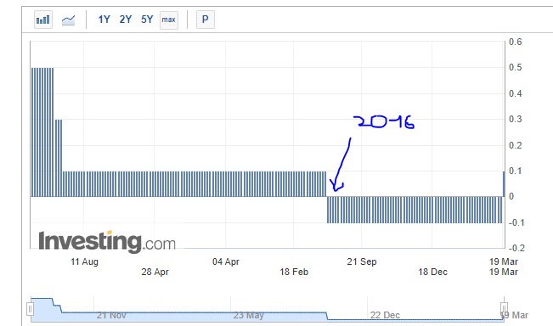Click the 21 Nov navigator label
553x326 pixels.
[x=111, y=315]
